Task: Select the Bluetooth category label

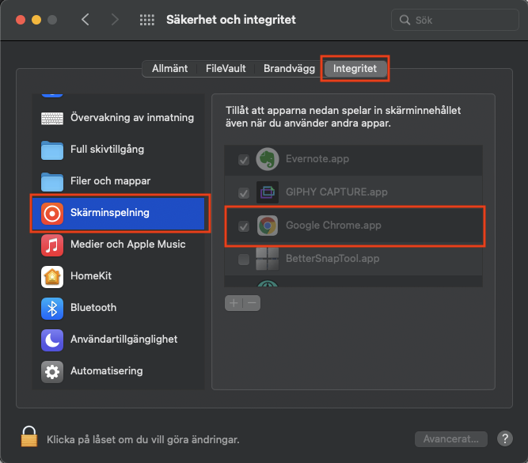Action: (x=93, y=307)
